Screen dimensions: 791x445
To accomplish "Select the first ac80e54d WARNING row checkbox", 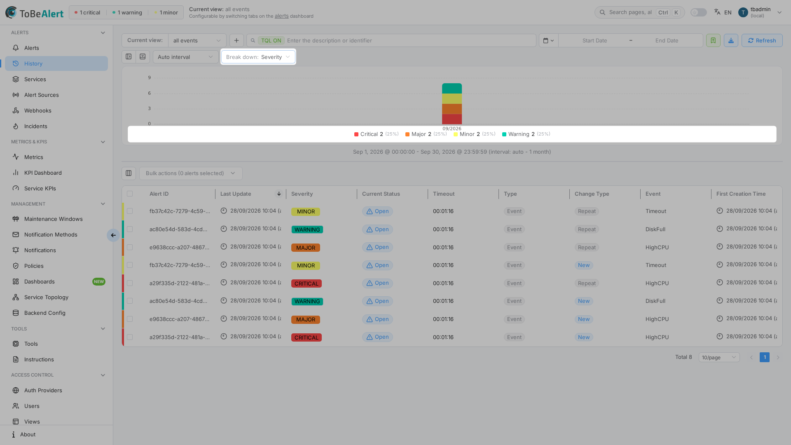I will pyautogui.click(x=130, y=229).
